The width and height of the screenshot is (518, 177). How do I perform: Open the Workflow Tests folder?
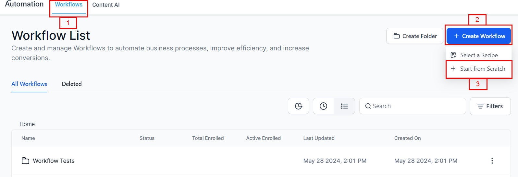coord(54,161)
